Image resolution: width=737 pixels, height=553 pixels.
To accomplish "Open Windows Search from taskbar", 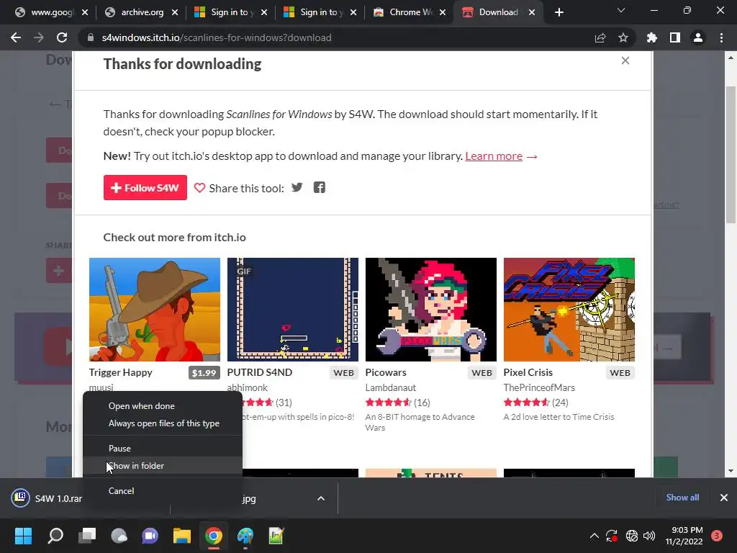I will (x=55, y=536).
